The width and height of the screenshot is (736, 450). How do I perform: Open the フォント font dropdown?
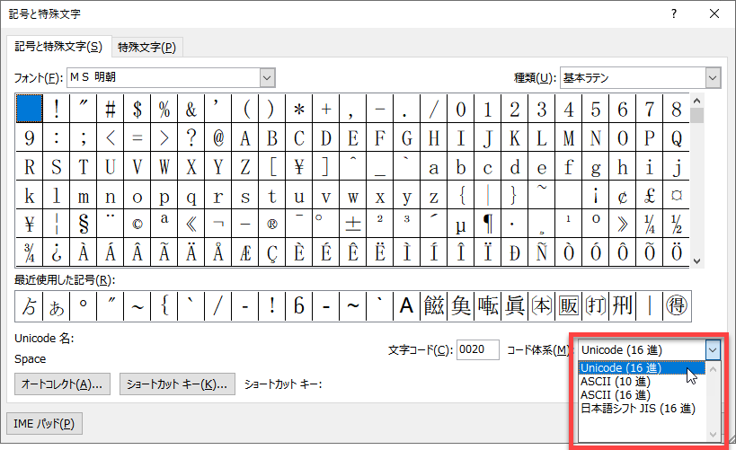pyautogui.click(x=267, y=78)
